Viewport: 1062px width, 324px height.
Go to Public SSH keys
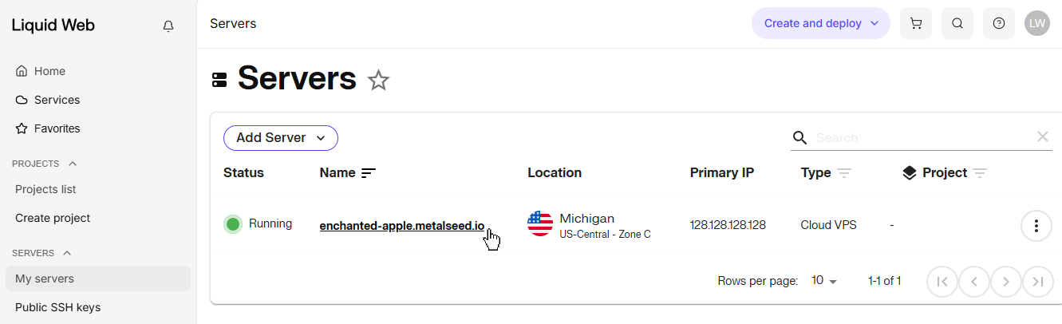57,307
